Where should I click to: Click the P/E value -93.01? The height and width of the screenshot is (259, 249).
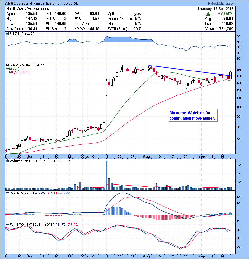pos(94,14)
